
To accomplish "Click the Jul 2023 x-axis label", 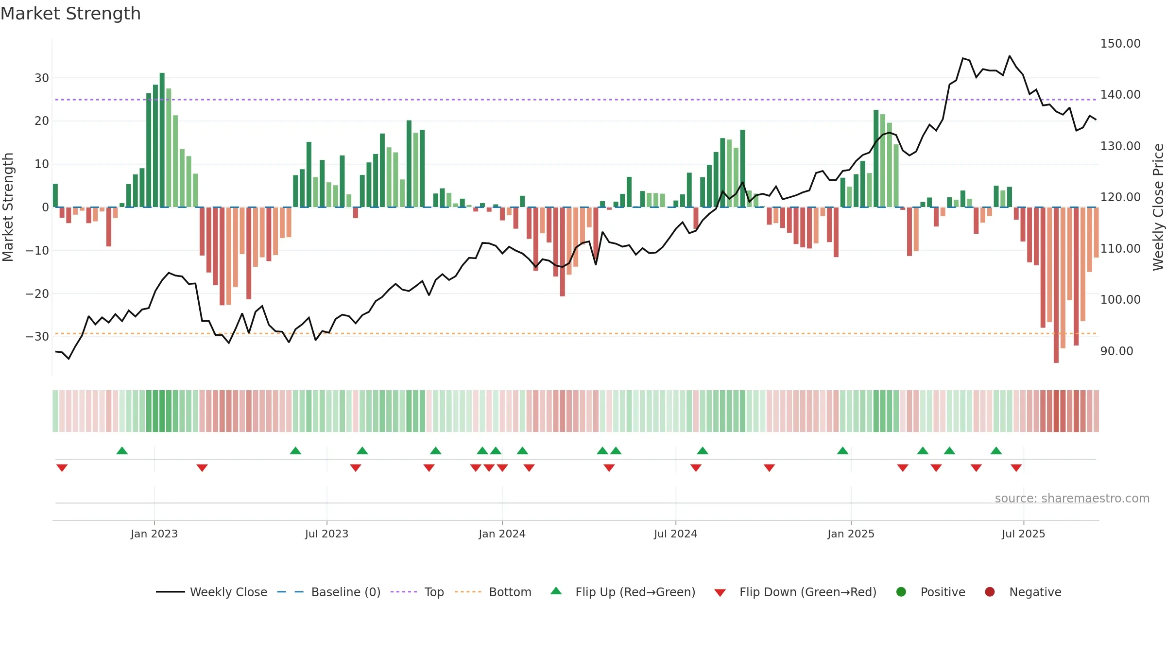I will point(326,534).
